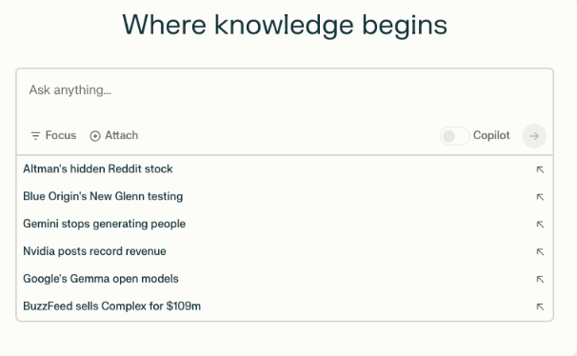Screen dimensions: 577x356
Task: Click arrow icon beside Nvidia posts record revenue
Action: (540, 252)
